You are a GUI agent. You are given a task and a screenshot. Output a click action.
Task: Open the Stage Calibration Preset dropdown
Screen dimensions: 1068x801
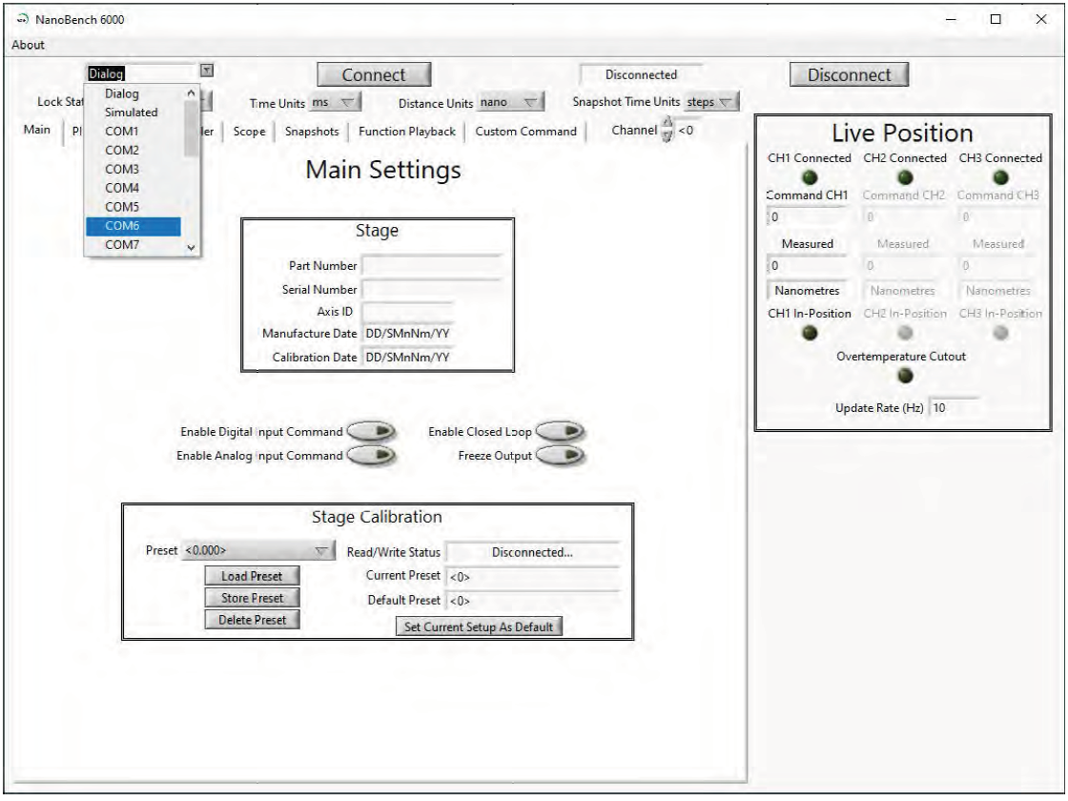pyautogui.click(x=258, y=550)
